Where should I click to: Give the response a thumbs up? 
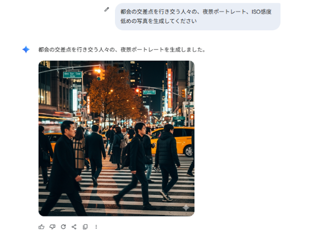(x=41, y=226)
